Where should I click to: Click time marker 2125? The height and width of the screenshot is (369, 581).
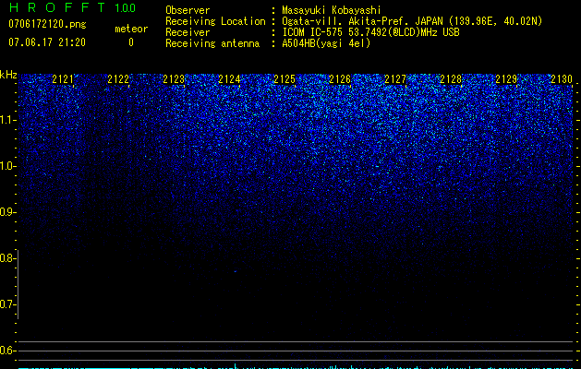284,79
